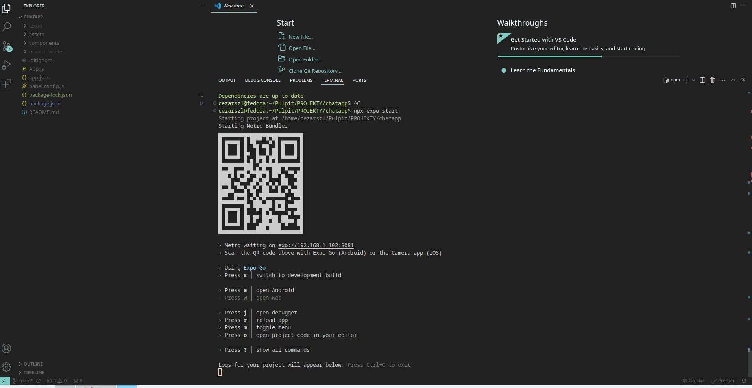752x388 pixels.
Task: Switch to the PROBLEMS tab
Action: (301, 80)
